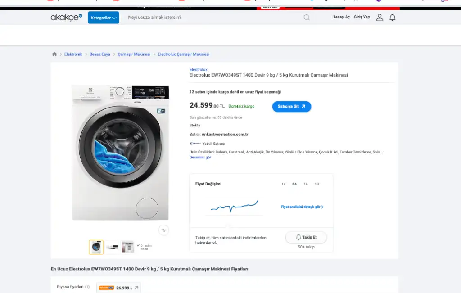Screen dimensions: 461x293
Task: Click the akakçe logo
Action: coord(66,18)
